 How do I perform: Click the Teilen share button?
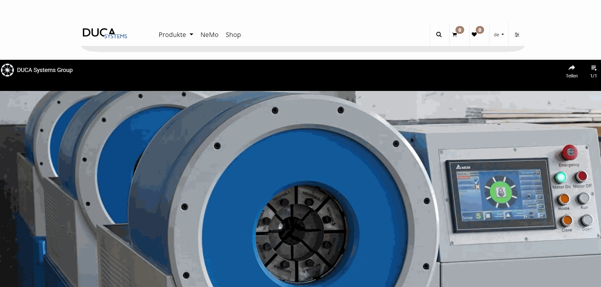tap(572, 71)
